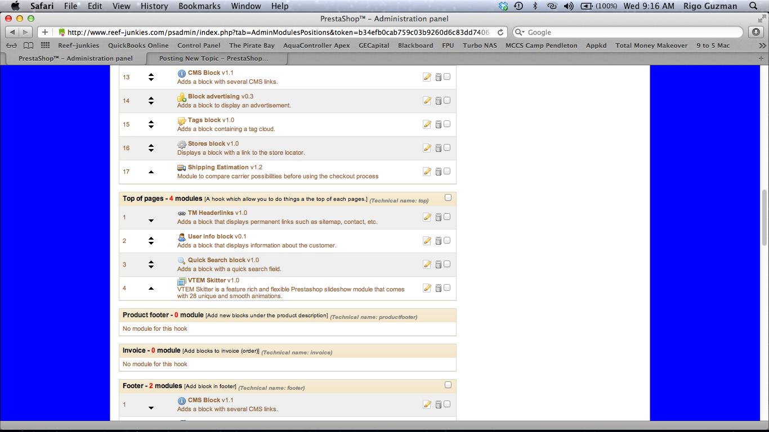Select all Top of pages modules checkbox

coord(448,197)
